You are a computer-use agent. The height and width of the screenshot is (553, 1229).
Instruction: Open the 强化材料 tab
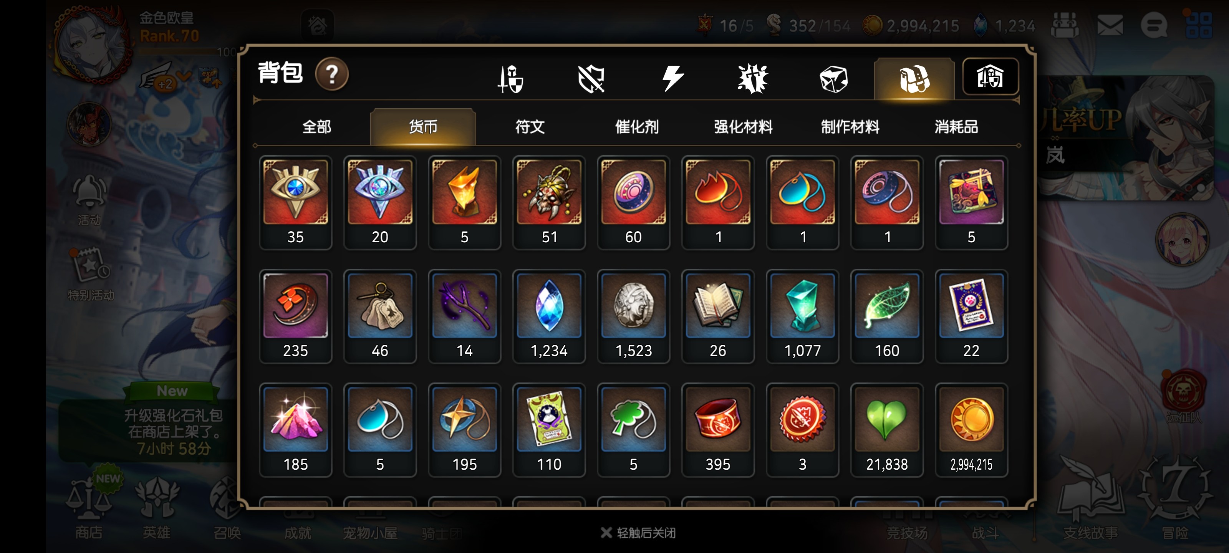(x=743, y=127)
